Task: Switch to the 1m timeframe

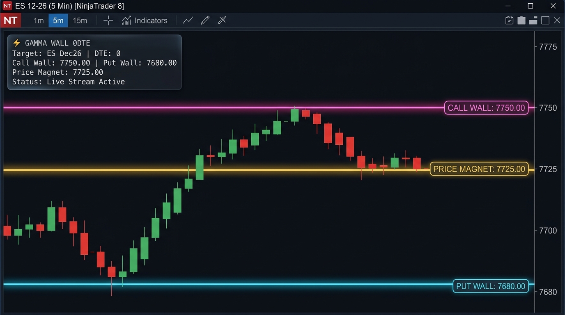Action: pyautogui.click(x=39, y=21)
